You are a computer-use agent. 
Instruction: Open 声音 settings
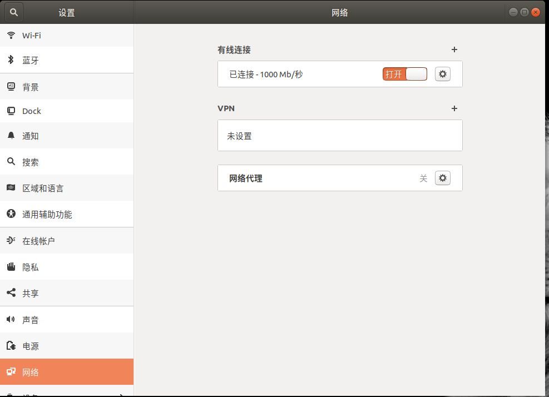click(67, 319)
